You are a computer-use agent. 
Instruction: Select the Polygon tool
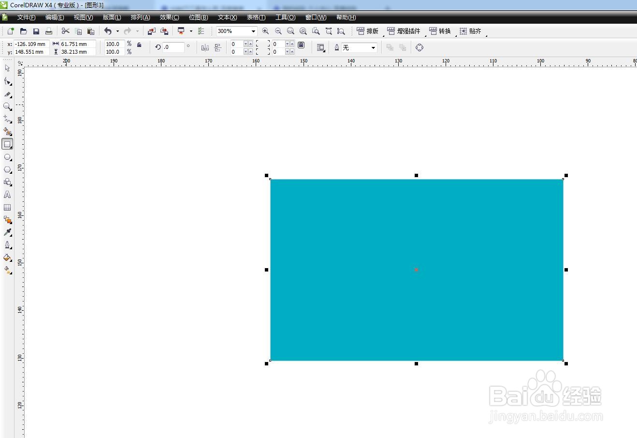pos(7,169)
